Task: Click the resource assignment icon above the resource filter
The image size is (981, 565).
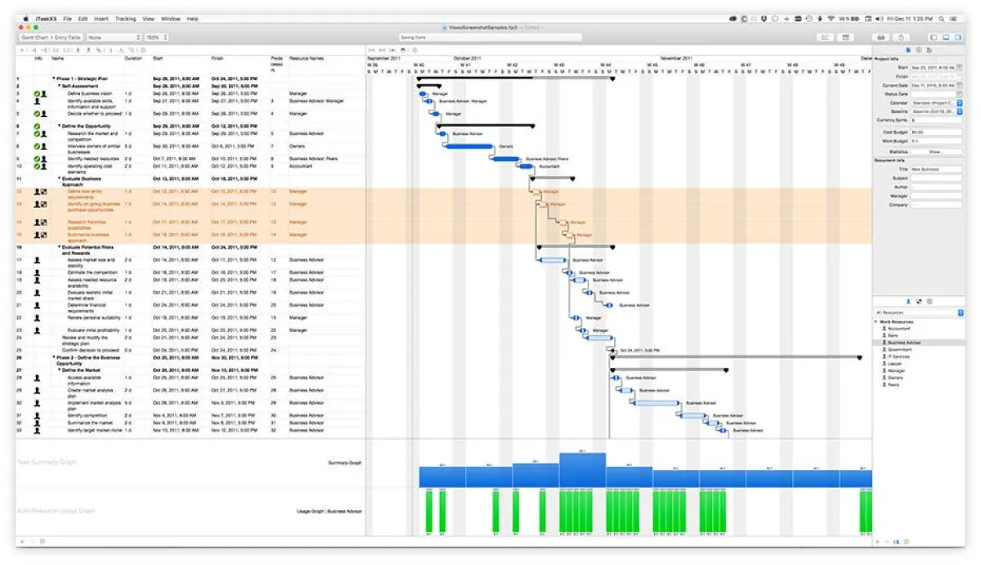Action: click(x=920, y=301)
